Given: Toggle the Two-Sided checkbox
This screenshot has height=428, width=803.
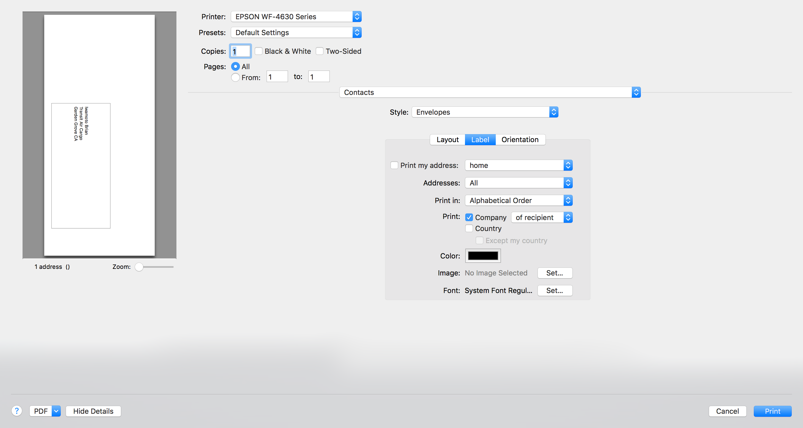Looking at the screenshot, I should point(320,51).
